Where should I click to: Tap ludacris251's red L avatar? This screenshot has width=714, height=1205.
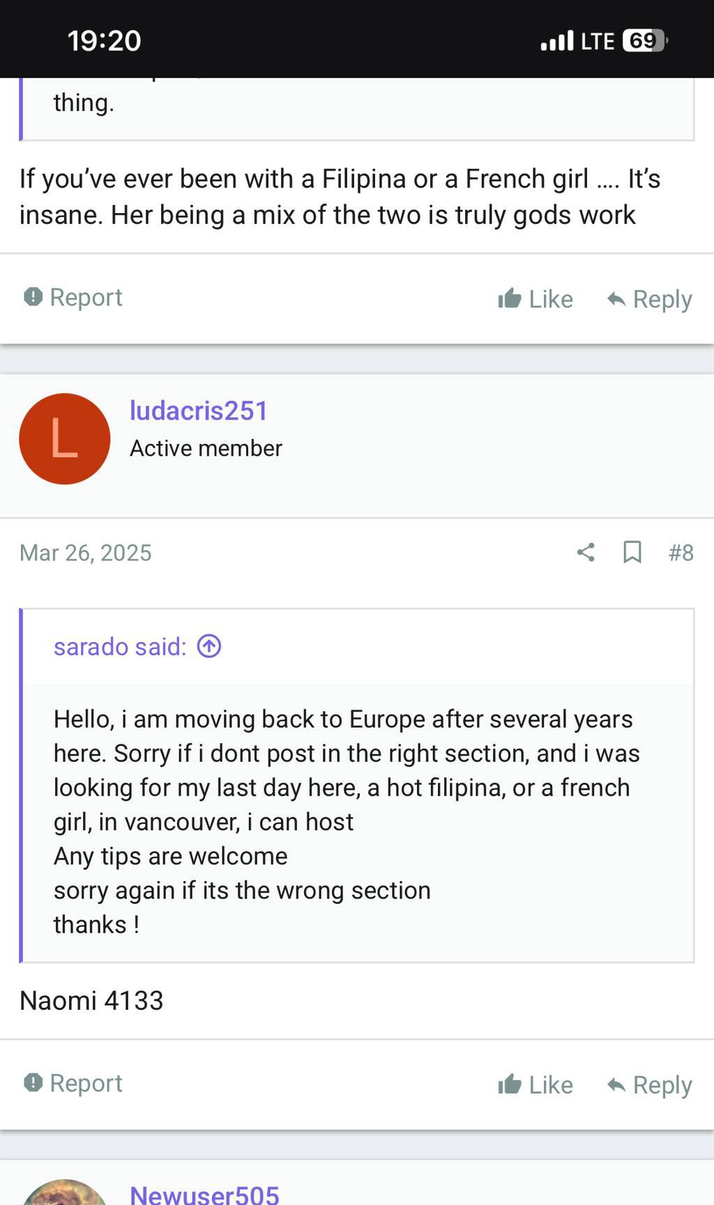[x=65, y=439]
